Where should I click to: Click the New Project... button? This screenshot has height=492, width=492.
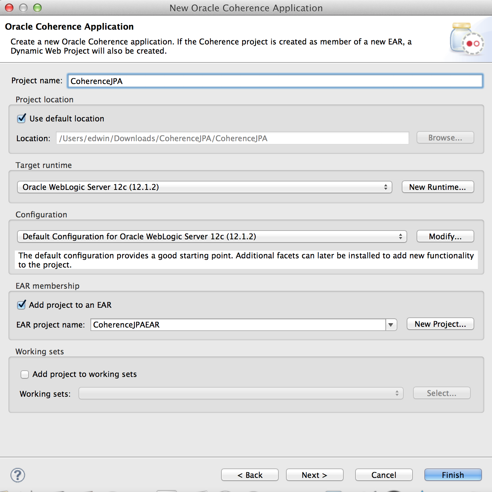(x=440, y=324)
